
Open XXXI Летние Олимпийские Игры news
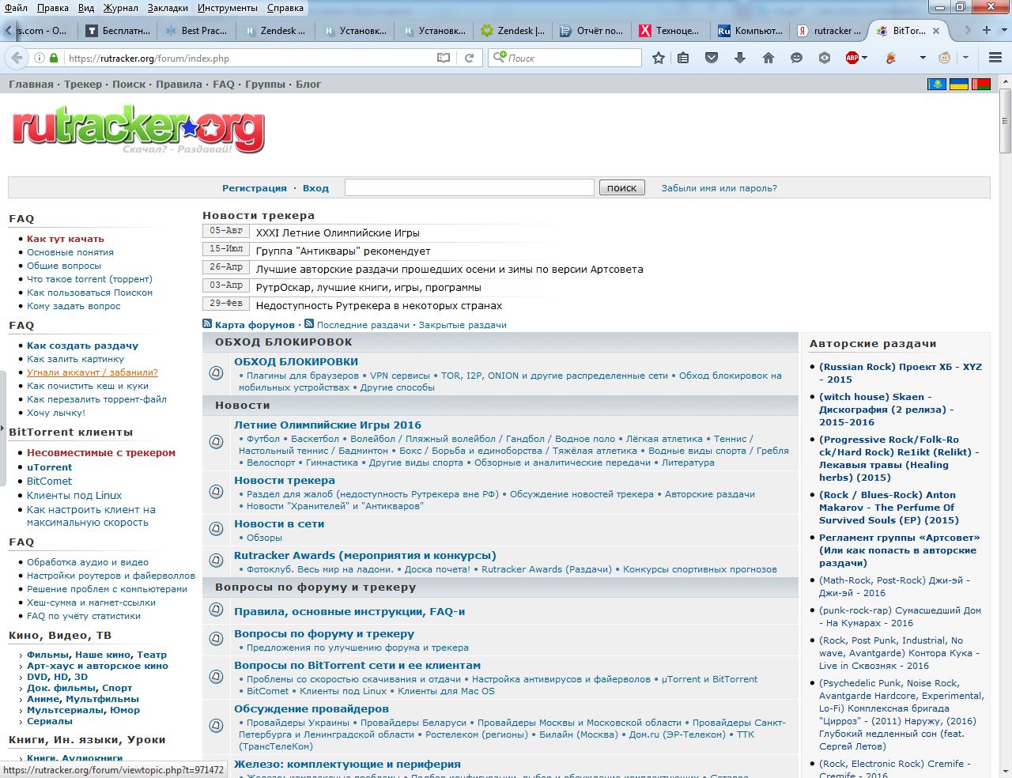click(338, 233)
